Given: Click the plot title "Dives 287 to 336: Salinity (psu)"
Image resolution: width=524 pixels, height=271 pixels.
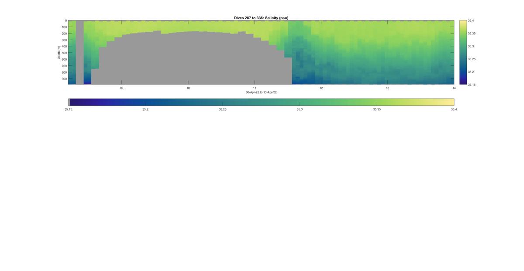Looking at the screenshot, I should pos(261,18).
